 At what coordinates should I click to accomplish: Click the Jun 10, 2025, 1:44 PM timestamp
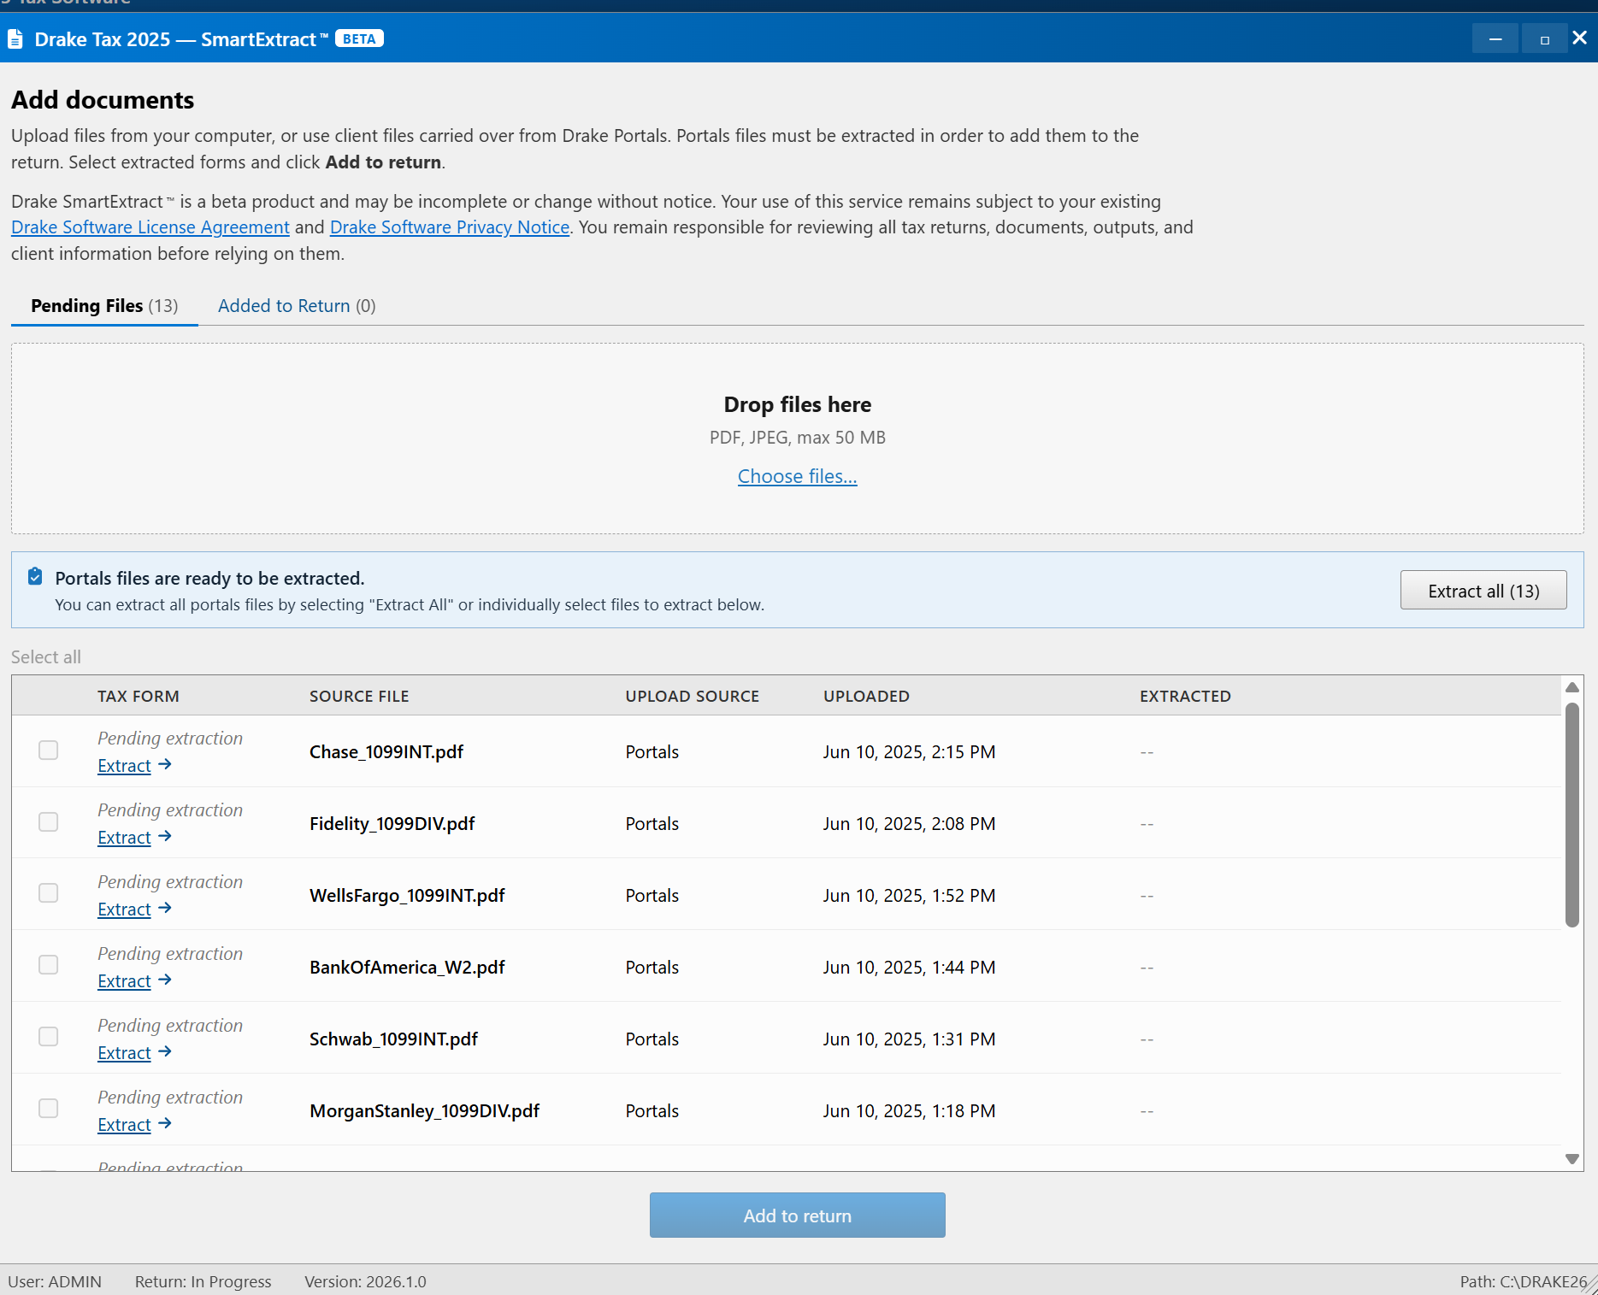coord(910,968)
